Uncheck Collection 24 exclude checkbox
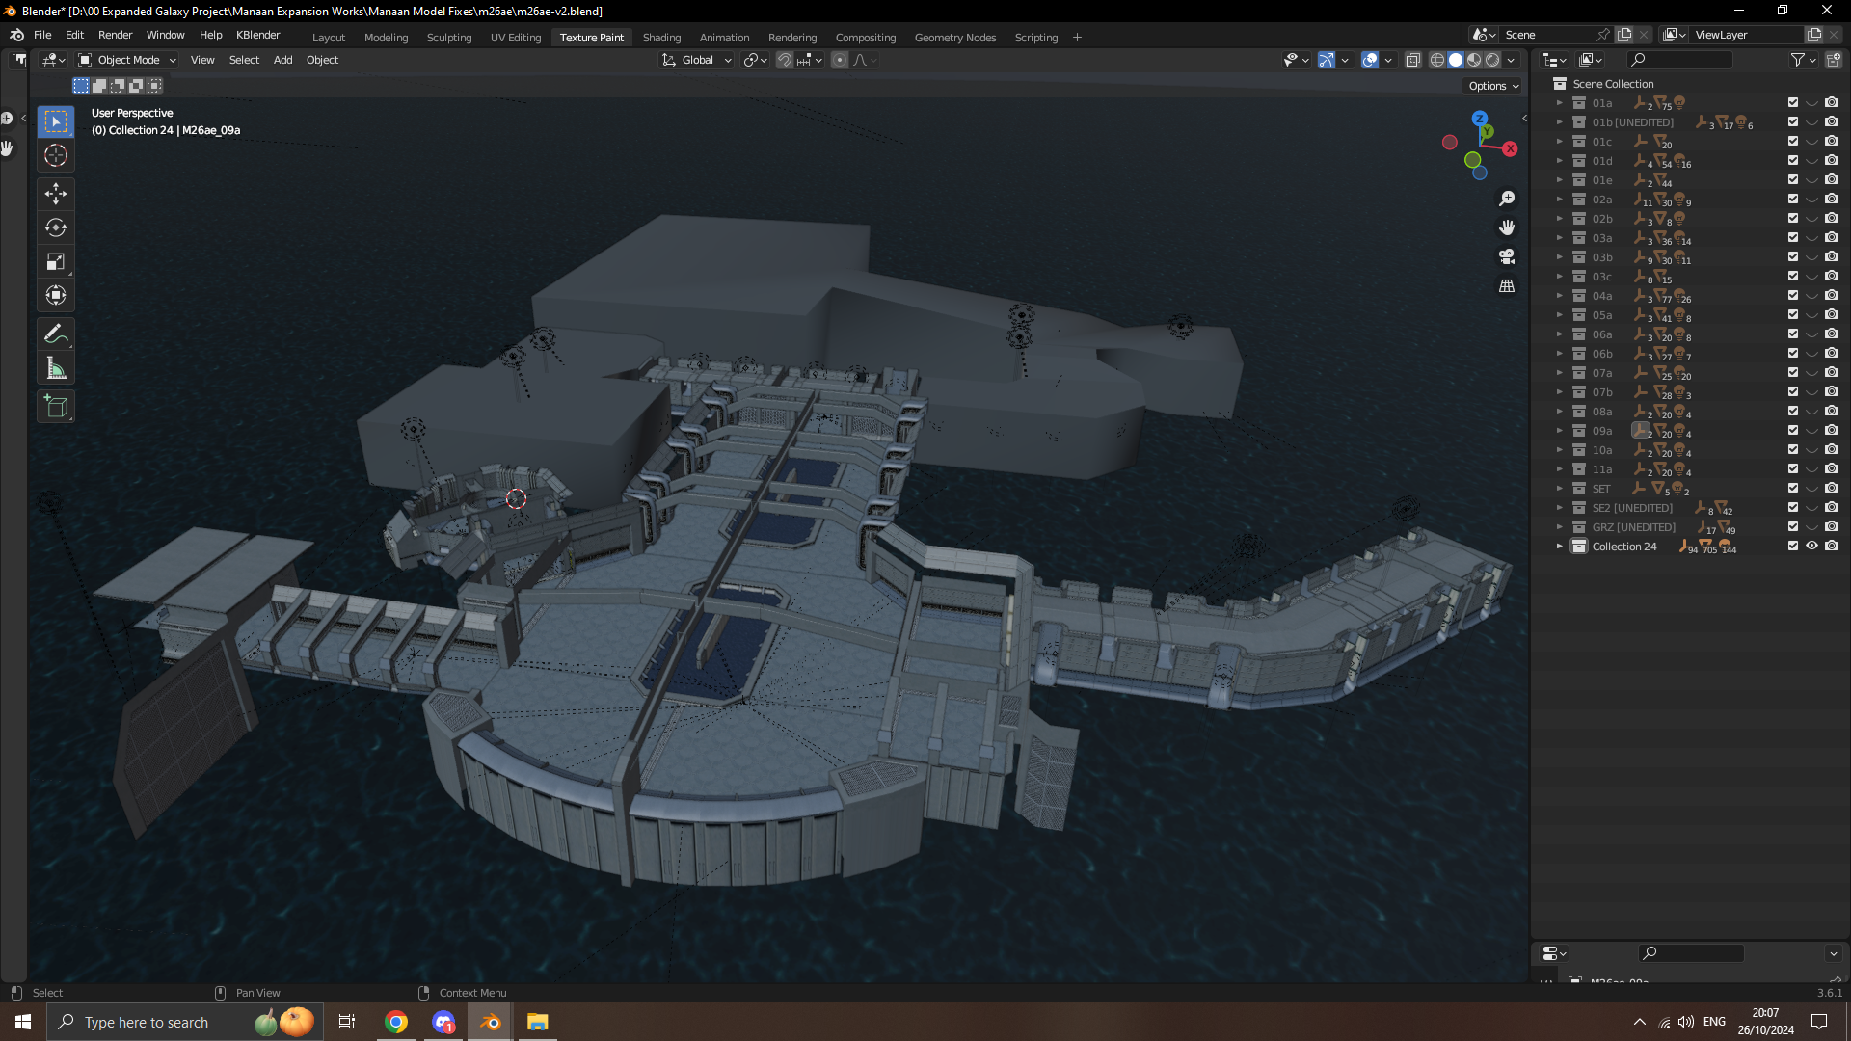The width and height of the screenshot is (1851, 1041). (x=1793, y=546)
